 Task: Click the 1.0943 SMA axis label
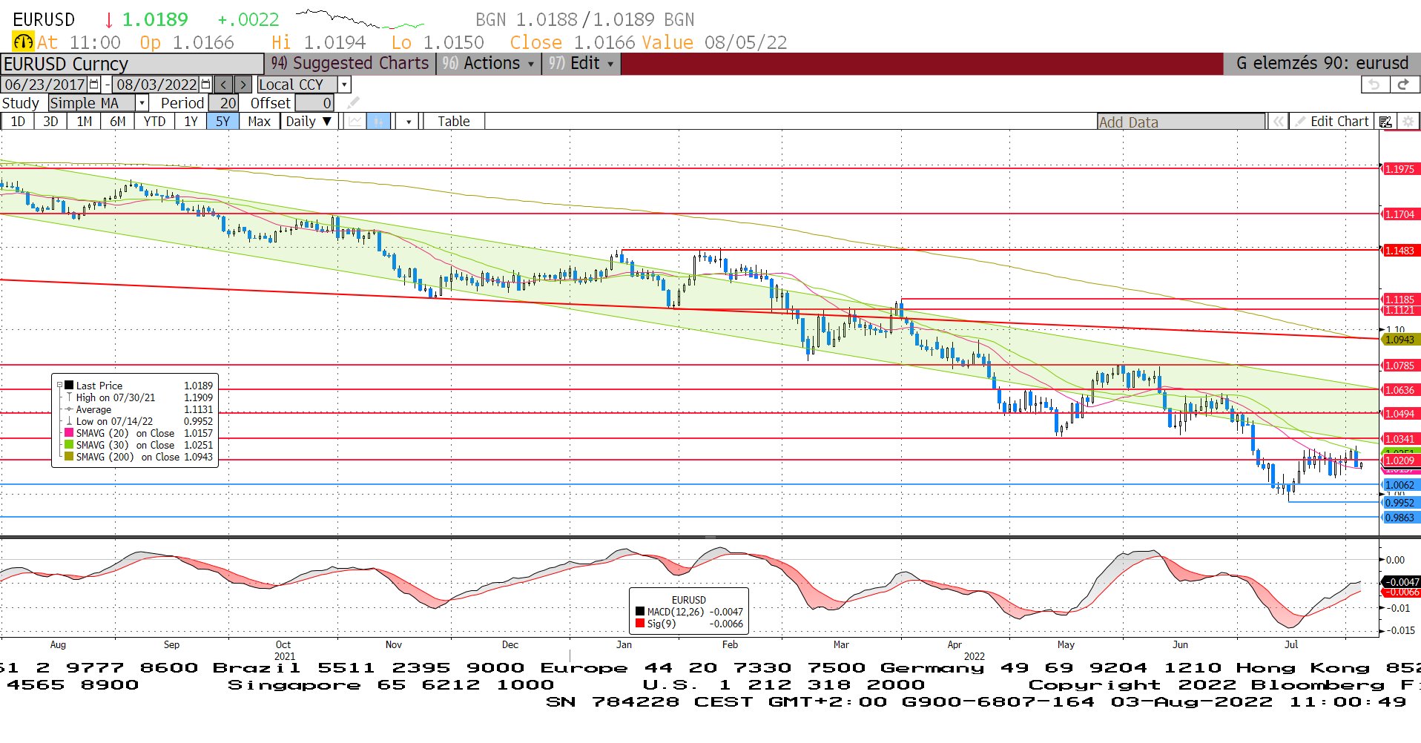1400,340
